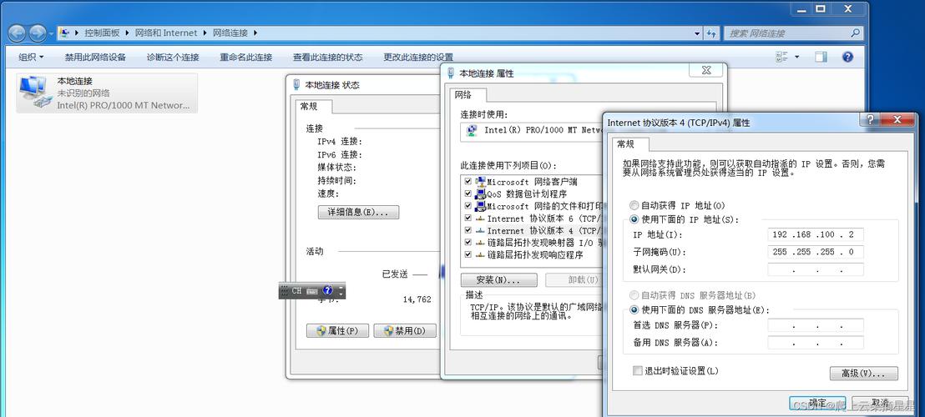Click the IP 地址 field 192.168.100.2

[816, 234]
